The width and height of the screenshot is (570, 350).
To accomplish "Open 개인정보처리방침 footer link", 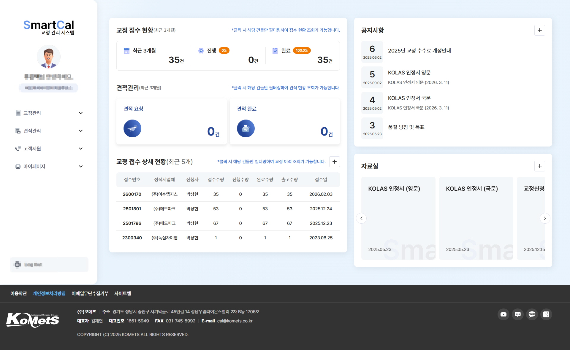I will pos(49,293).
